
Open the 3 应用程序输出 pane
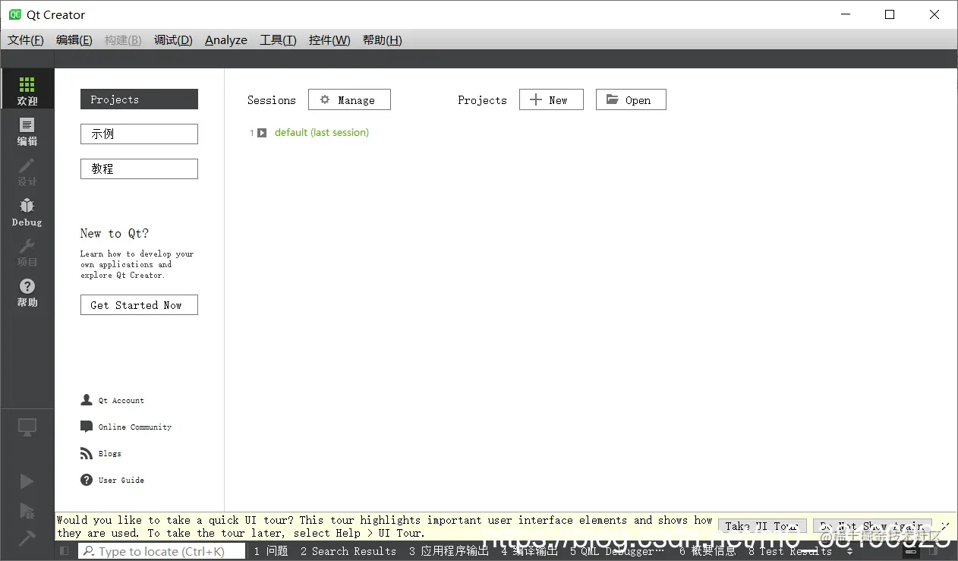(449, 551)
